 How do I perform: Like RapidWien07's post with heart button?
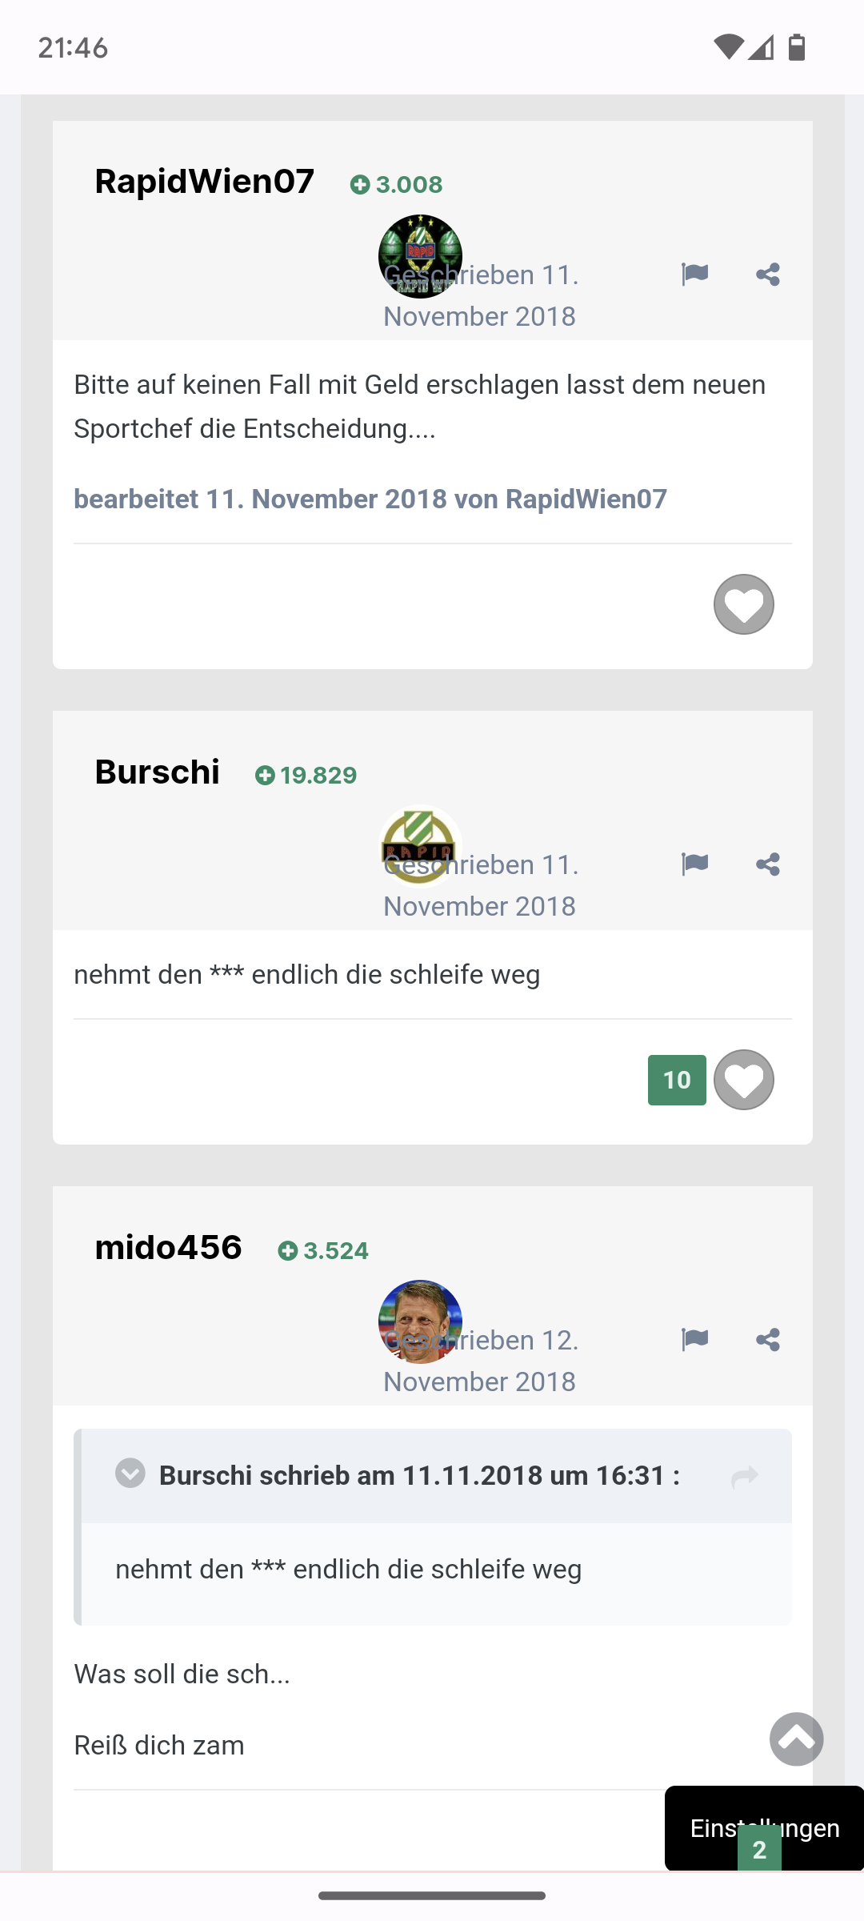tap(744, 604)
